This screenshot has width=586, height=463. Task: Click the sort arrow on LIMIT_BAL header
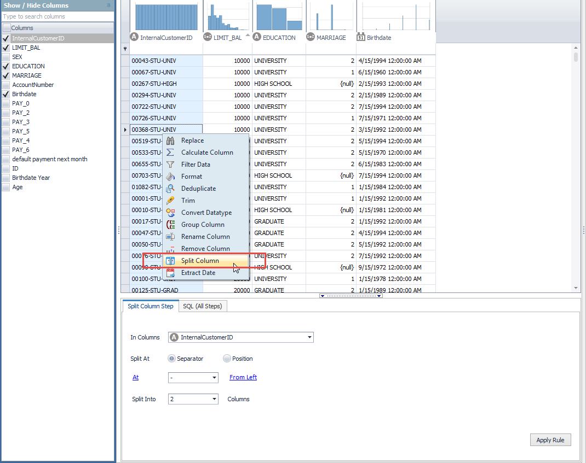248,34
